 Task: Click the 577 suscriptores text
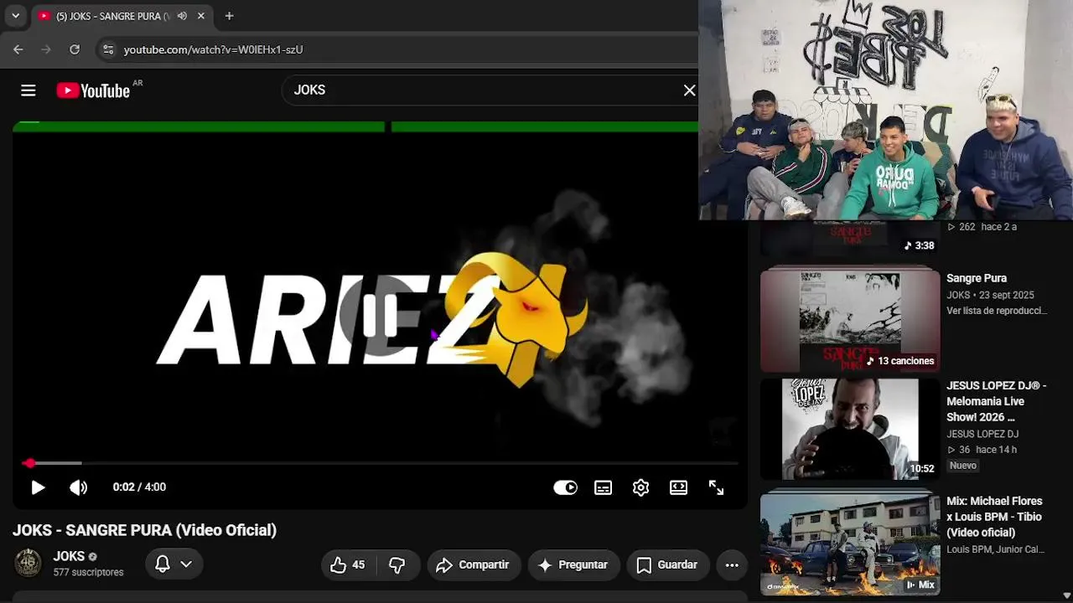click(x=88, y=573)
